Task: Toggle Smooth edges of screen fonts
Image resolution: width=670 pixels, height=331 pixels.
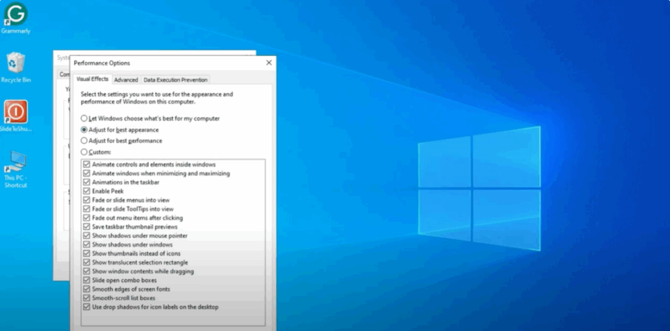Action: (x=86, y=289)
